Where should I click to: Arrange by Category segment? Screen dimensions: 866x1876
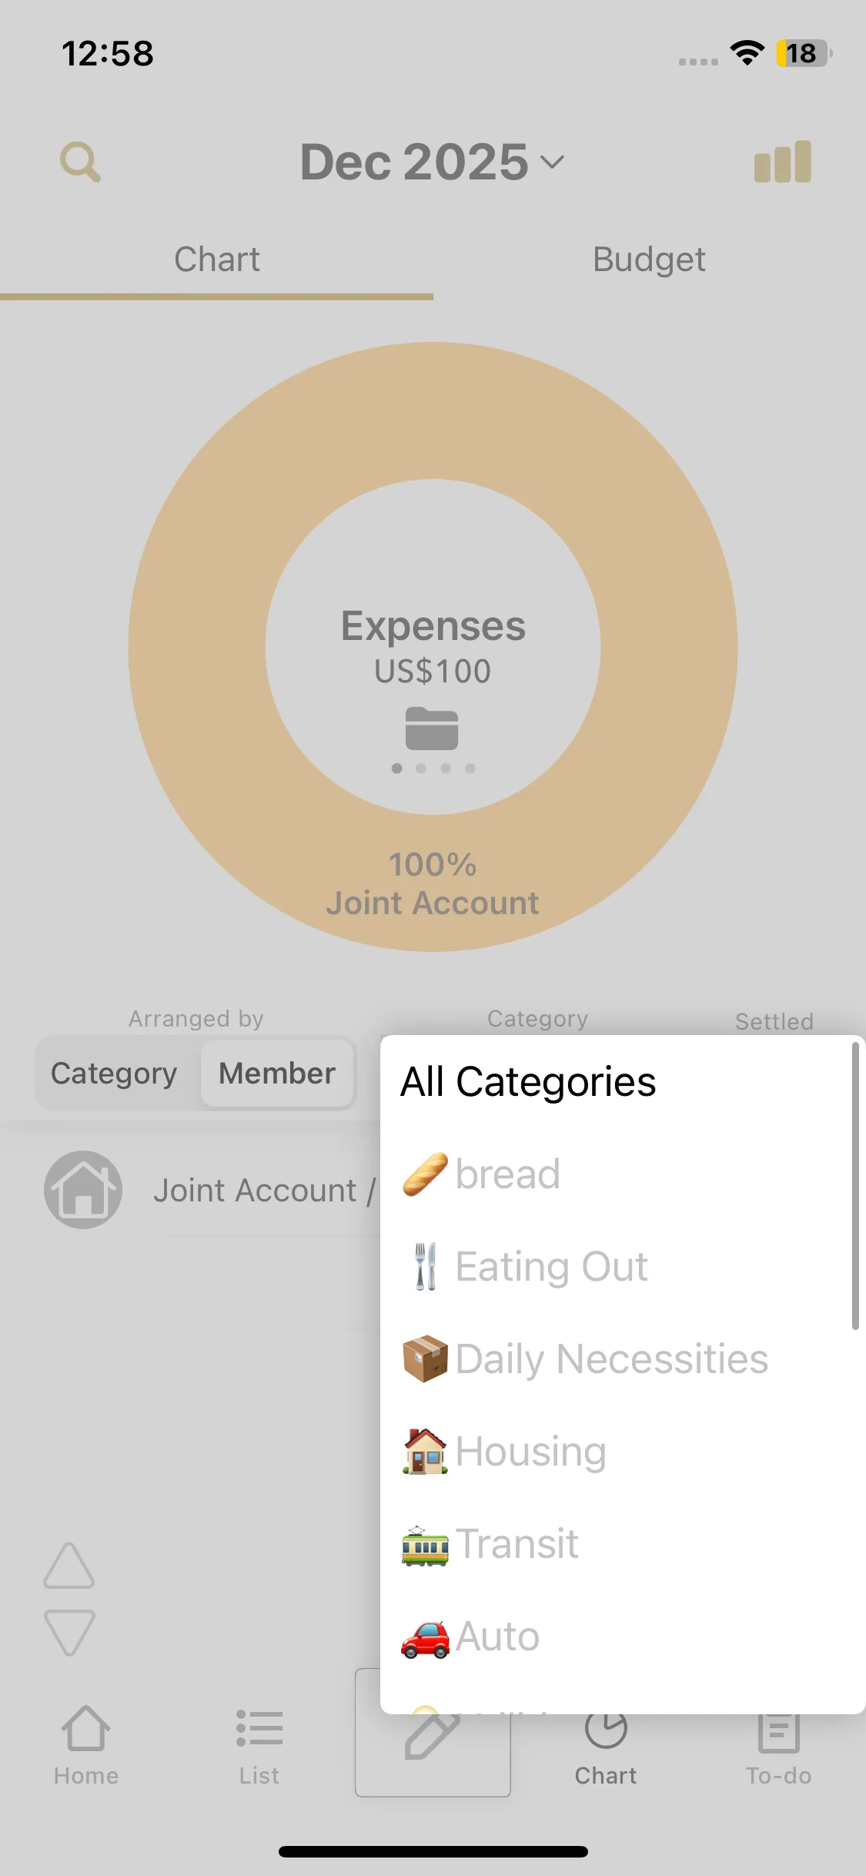click(x=114, y=1074)
